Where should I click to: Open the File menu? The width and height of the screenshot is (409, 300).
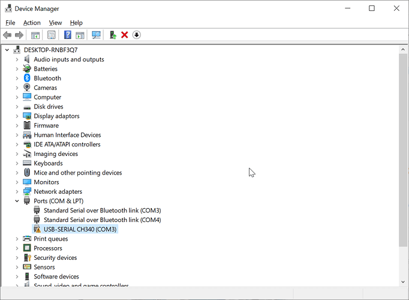tap(10, 23)
